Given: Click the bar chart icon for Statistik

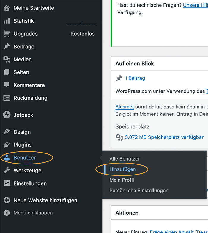Looking at the screenshot, I should pos(7,21).
